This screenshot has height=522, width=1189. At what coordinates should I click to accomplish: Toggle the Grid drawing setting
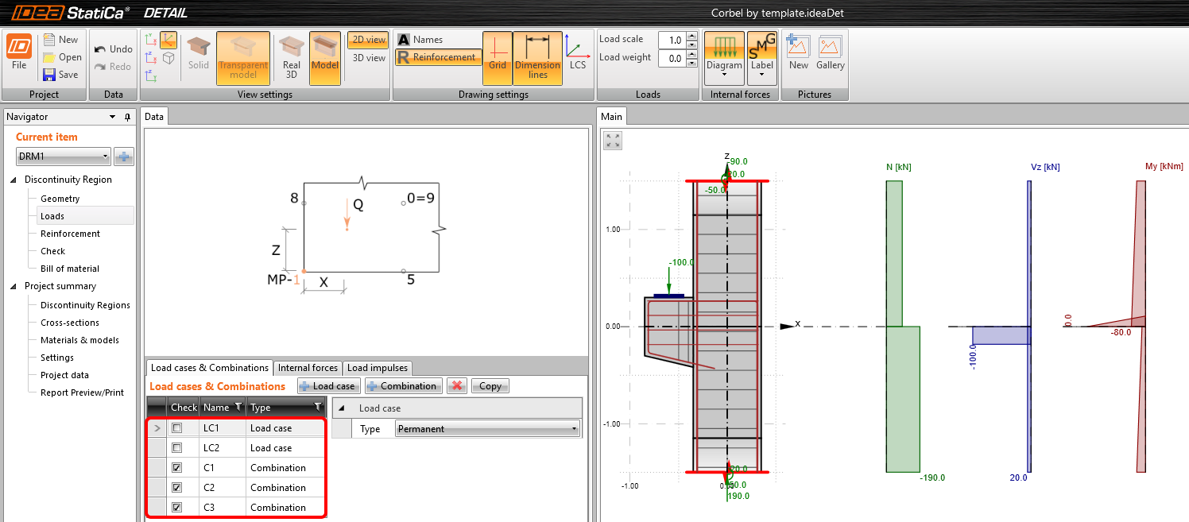[497, 56]
